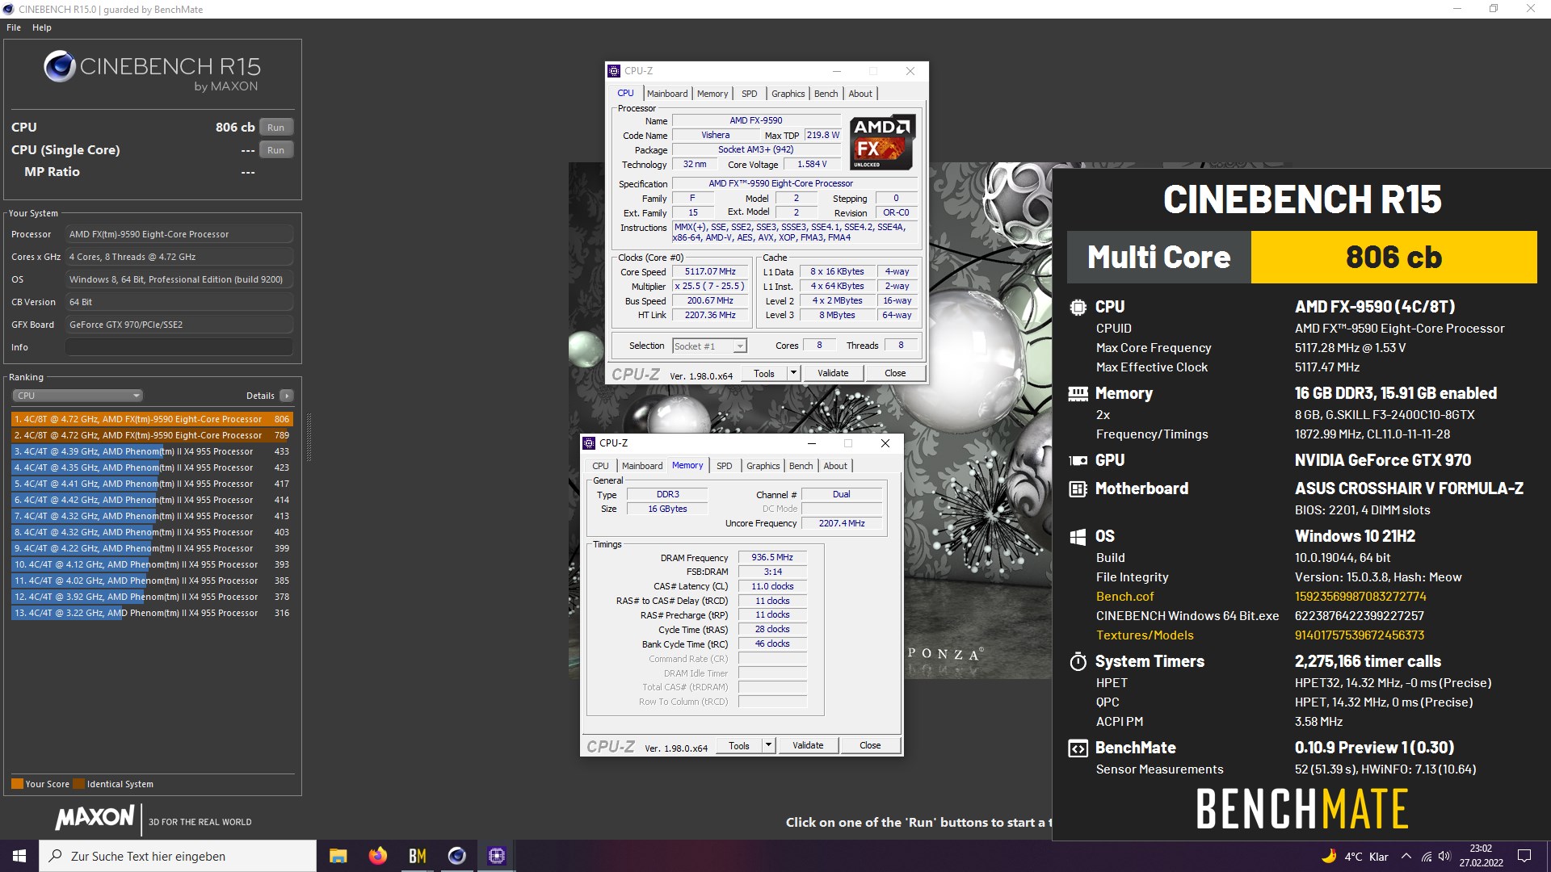This screenshot has height=872, width=1551.
Task: Select ranking entry 1 scoring 806
Action: (x=152, y=419)
